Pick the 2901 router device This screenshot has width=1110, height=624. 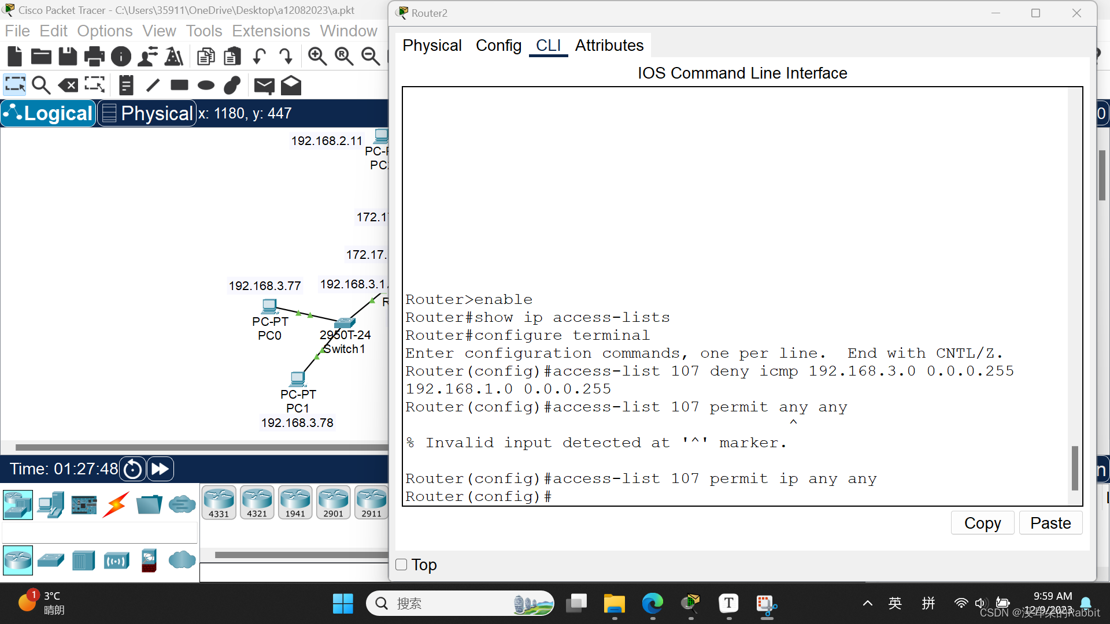point(334,502)
